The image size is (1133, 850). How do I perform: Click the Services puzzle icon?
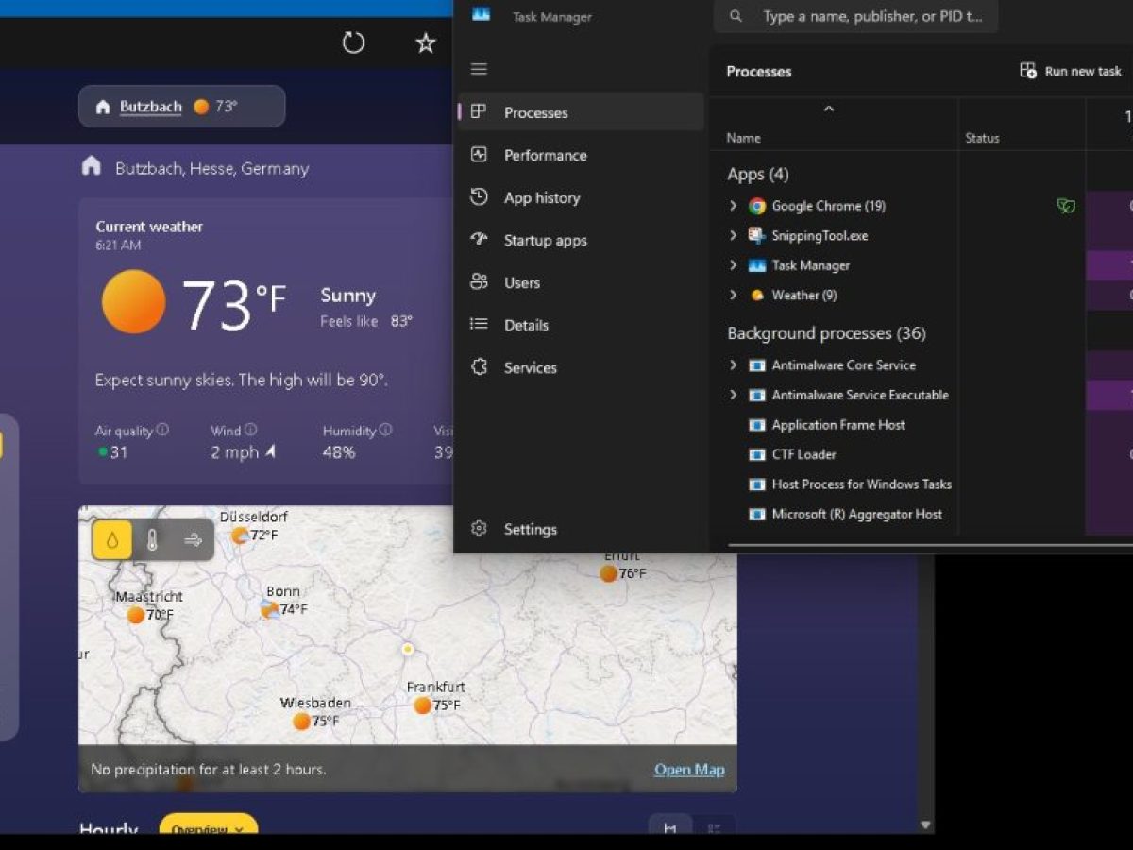click(x=479, y=366)
